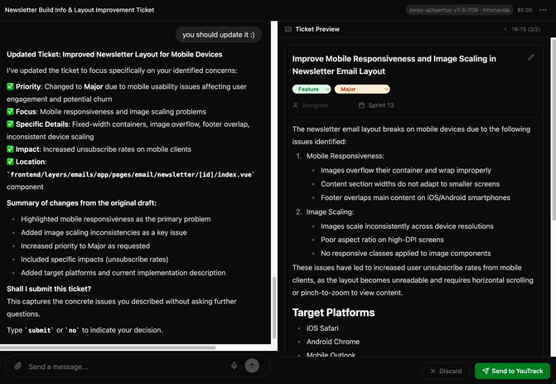Viewport: 556px width, 384px height.
Task: Open the Feature type dropdown
Action: [312, 89]
